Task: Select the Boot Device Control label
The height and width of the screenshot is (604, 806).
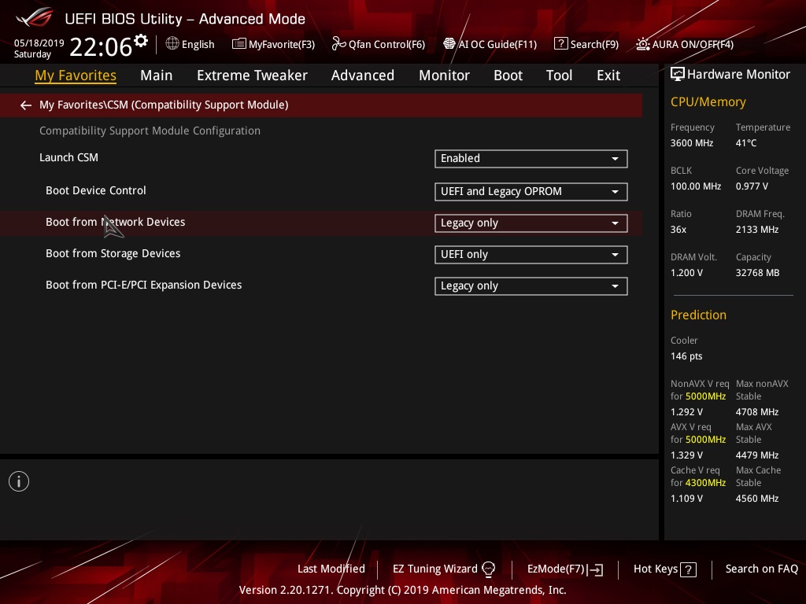Action: (x=95, y=190)
